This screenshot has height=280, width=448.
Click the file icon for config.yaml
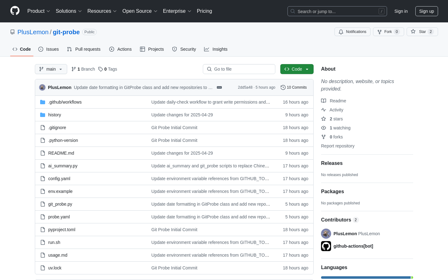point(43,179)
